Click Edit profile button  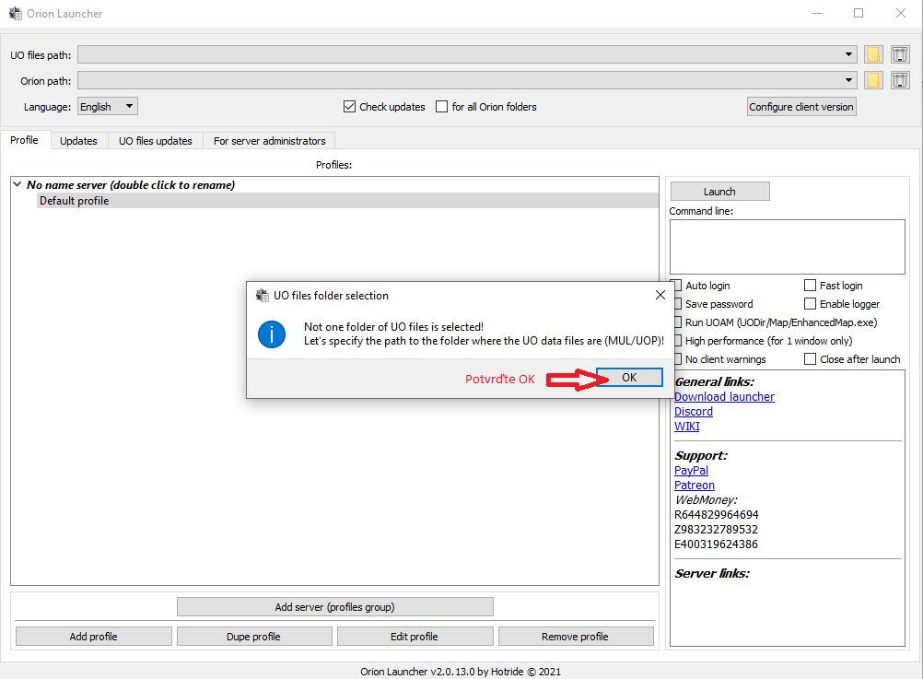[x=415, y=637]
